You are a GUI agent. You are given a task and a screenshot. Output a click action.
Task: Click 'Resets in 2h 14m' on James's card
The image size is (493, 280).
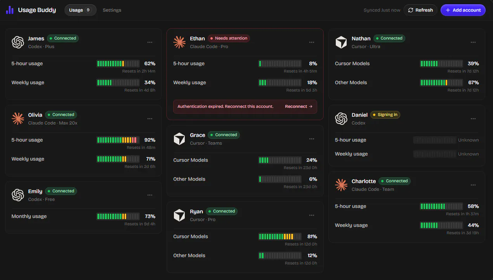[x=139, y=71]
